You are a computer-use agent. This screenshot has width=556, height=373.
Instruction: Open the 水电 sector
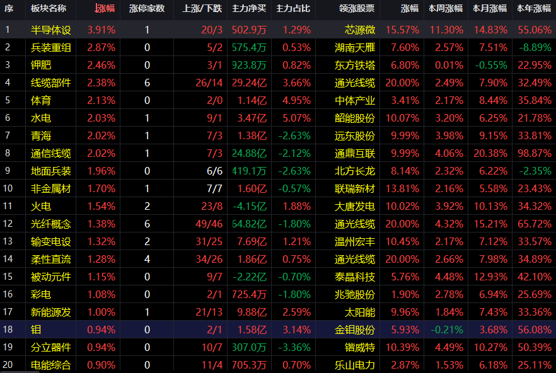pyautogui.click(x=41, y=118)
